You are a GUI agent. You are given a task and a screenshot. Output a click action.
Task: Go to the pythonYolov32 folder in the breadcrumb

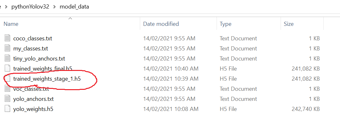(30, 7)
